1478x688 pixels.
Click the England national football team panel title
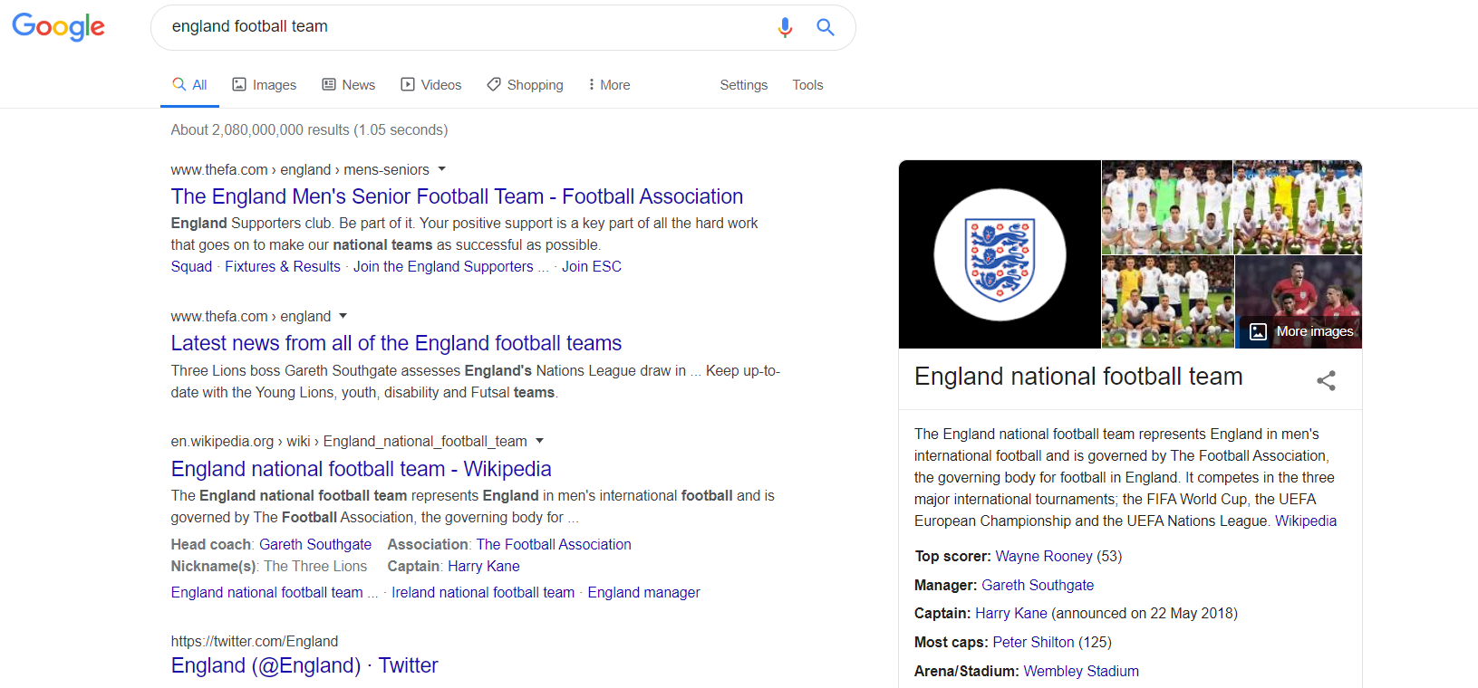(x=1078, y=377)
